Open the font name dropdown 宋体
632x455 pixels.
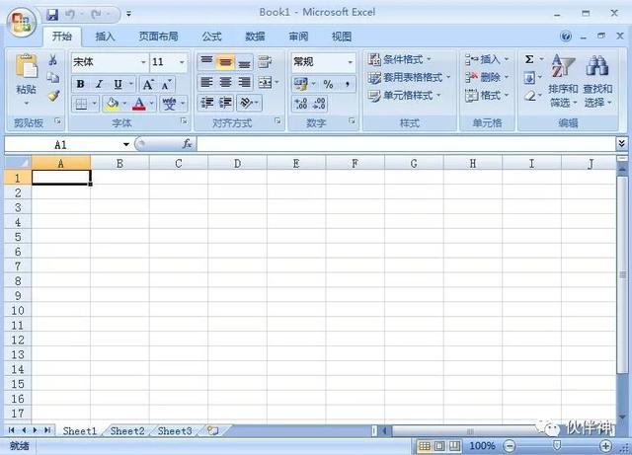point(142,62)
